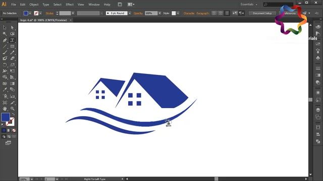
Task: Select the Pen tool
Action: 5,40
